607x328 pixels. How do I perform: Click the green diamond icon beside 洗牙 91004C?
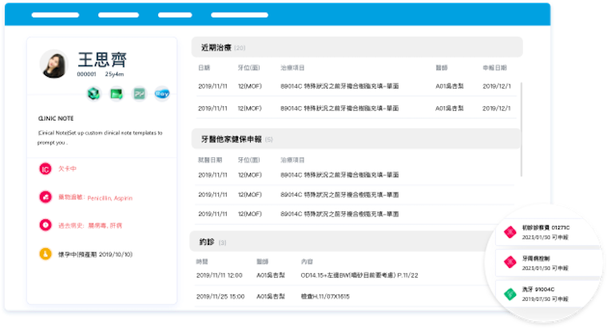point(509,292)
